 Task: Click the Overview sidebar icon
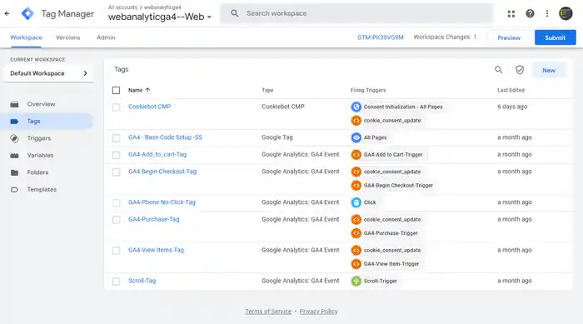pos(14,104)
